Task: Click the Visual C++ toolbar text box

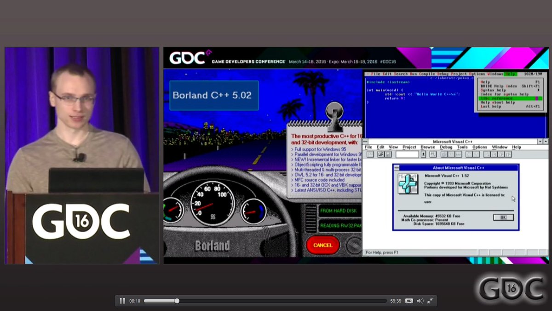Action: 408,154
